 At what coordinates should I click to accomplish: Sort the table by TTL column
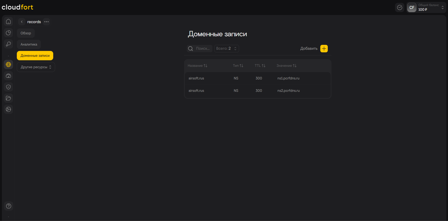point(260,66)
